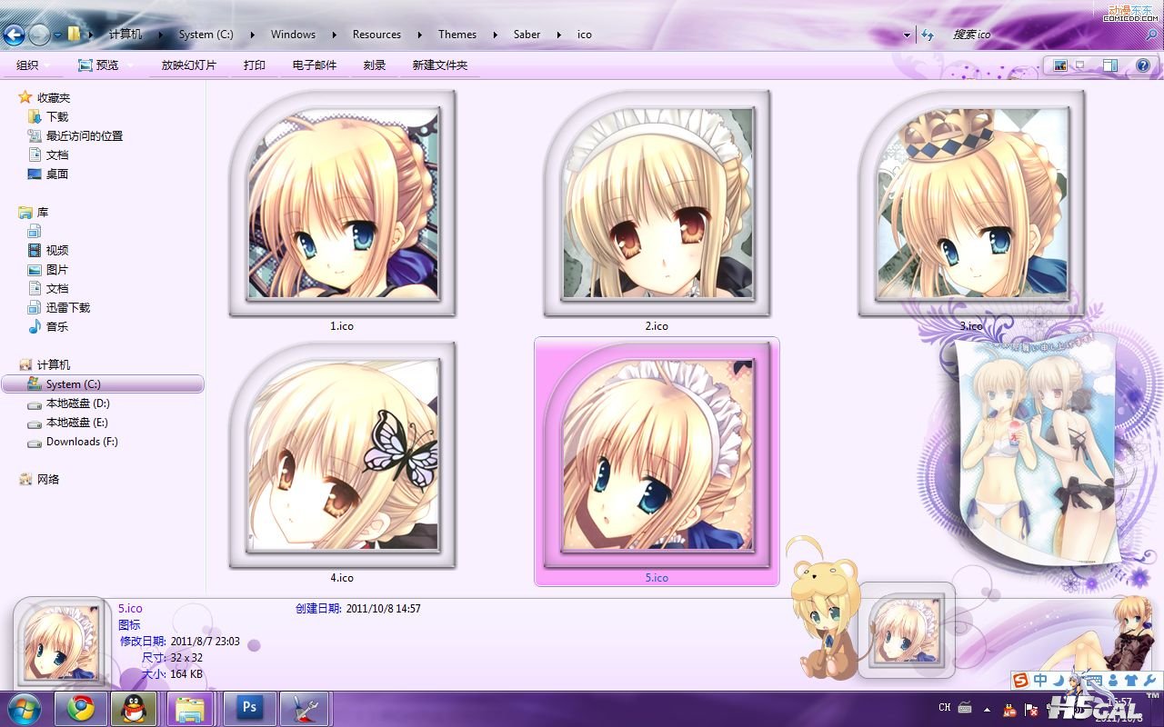
Task: Click the change view icon
Action: (1060, 65)
